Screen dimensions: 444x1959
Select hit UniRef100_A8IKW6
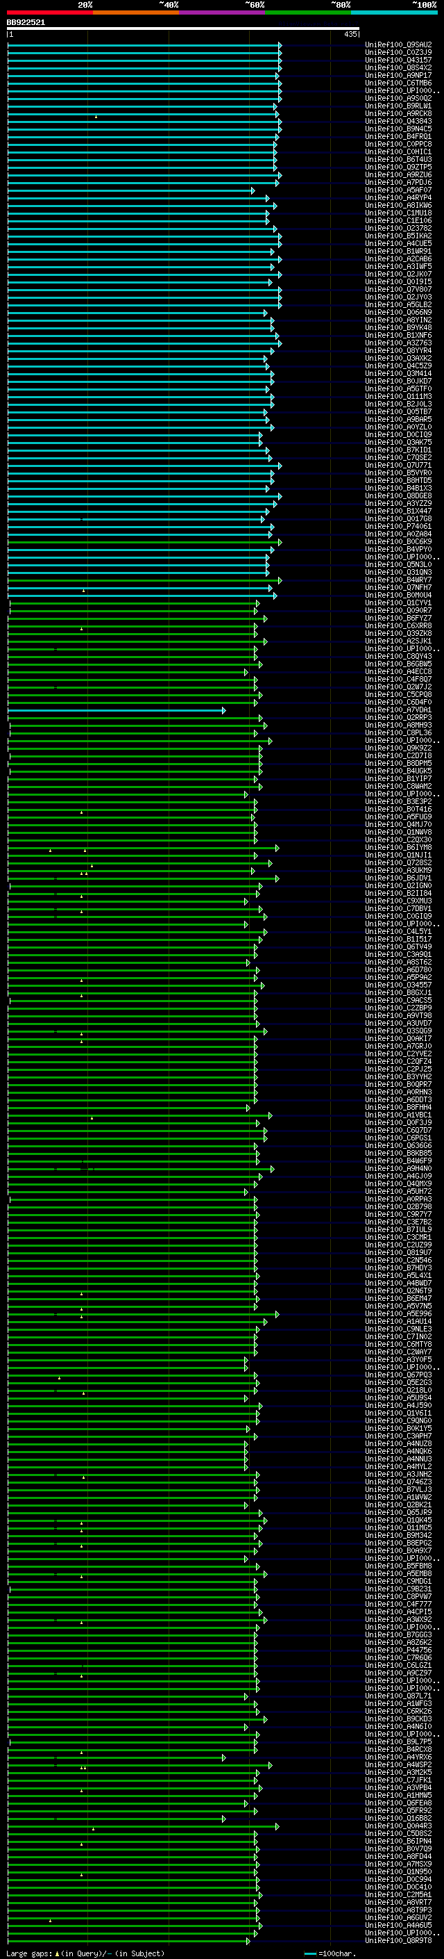[x=398, y=205]
